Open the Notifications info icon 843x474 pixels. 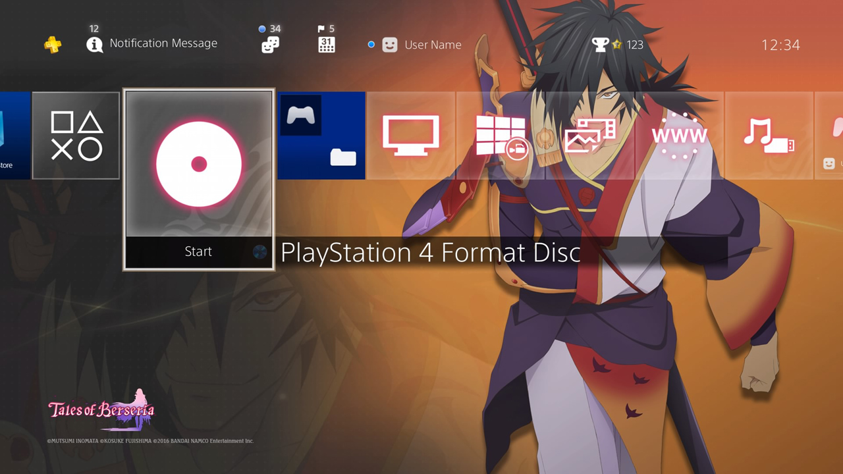[x=94, y=44]
